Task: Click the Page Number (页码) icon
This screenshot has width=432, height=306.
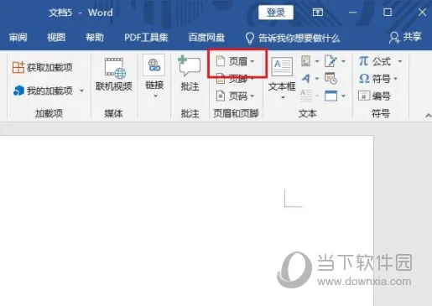Action: click(221, 96)
